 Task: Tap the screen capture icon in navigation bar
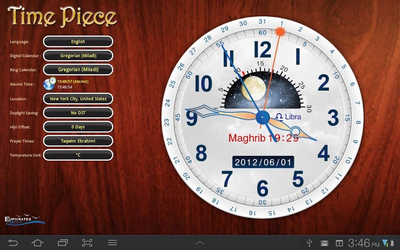pyautogui.click(x=87, y=243)
